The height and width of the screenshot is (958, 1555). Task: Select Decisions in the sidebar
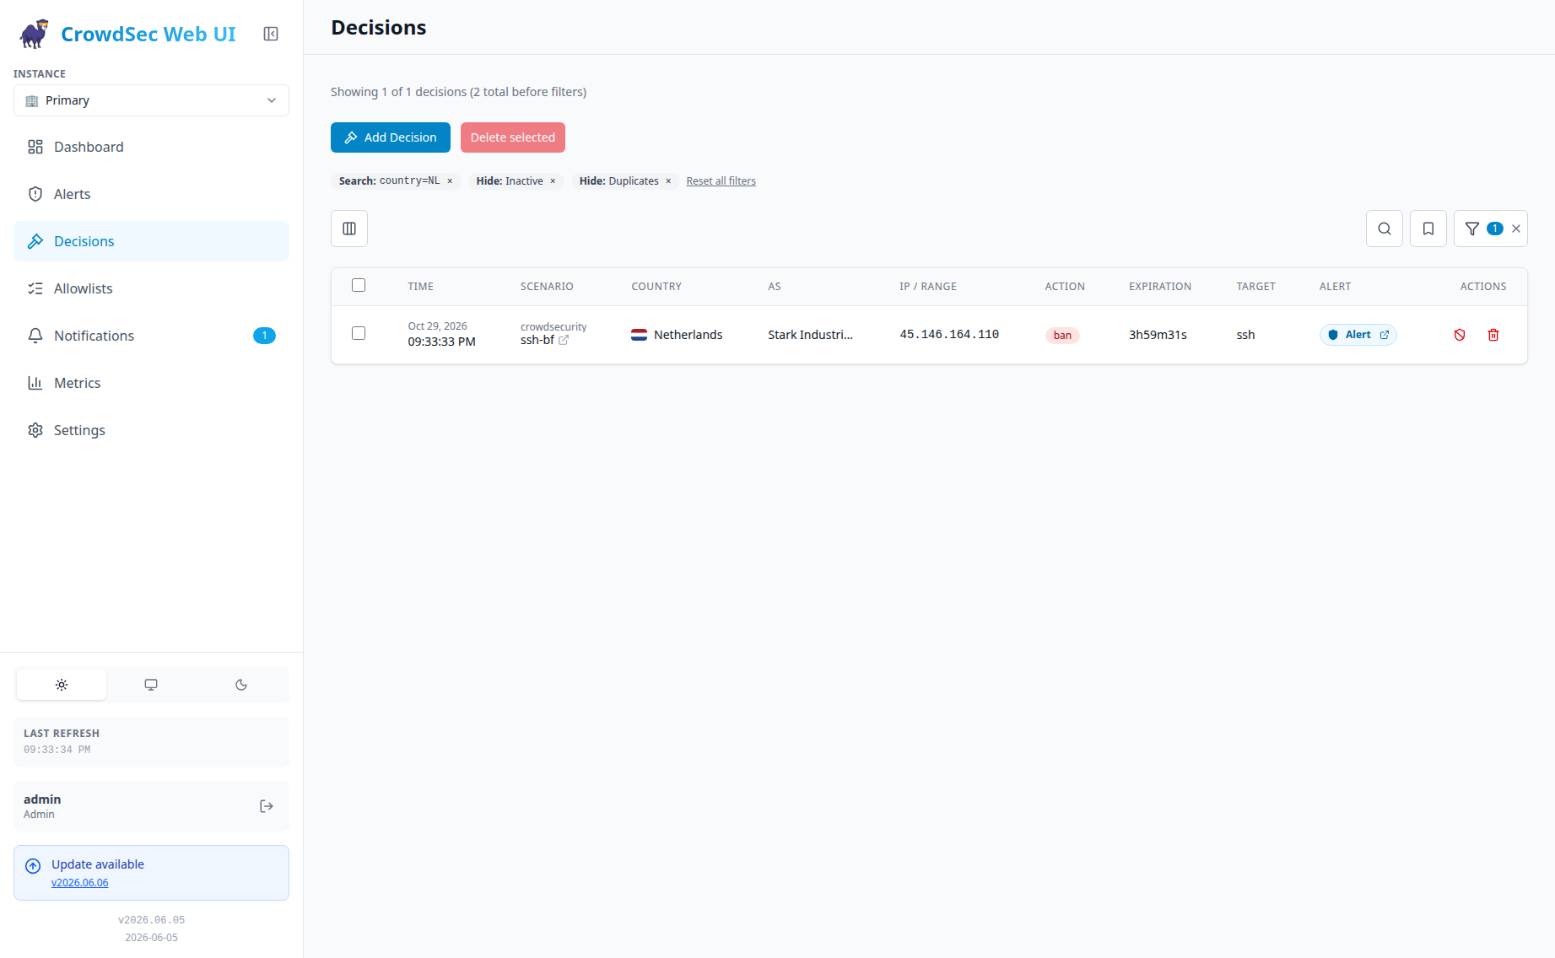[151, 241]
